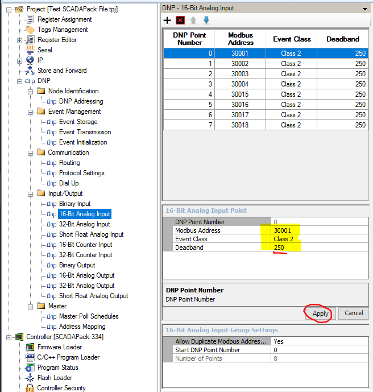This screenshot has height=392, width=373.
Task: Click the Serial port icon
Action: pos(30,50)
